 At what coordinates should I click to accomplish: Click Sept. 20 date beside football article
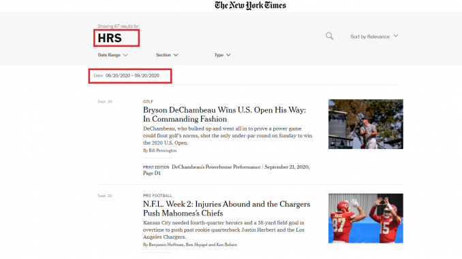105,196
